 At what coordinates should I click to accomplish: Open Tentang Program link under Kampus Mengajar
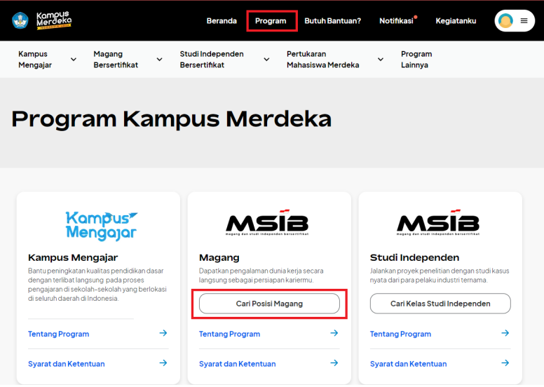coord(59,334)
